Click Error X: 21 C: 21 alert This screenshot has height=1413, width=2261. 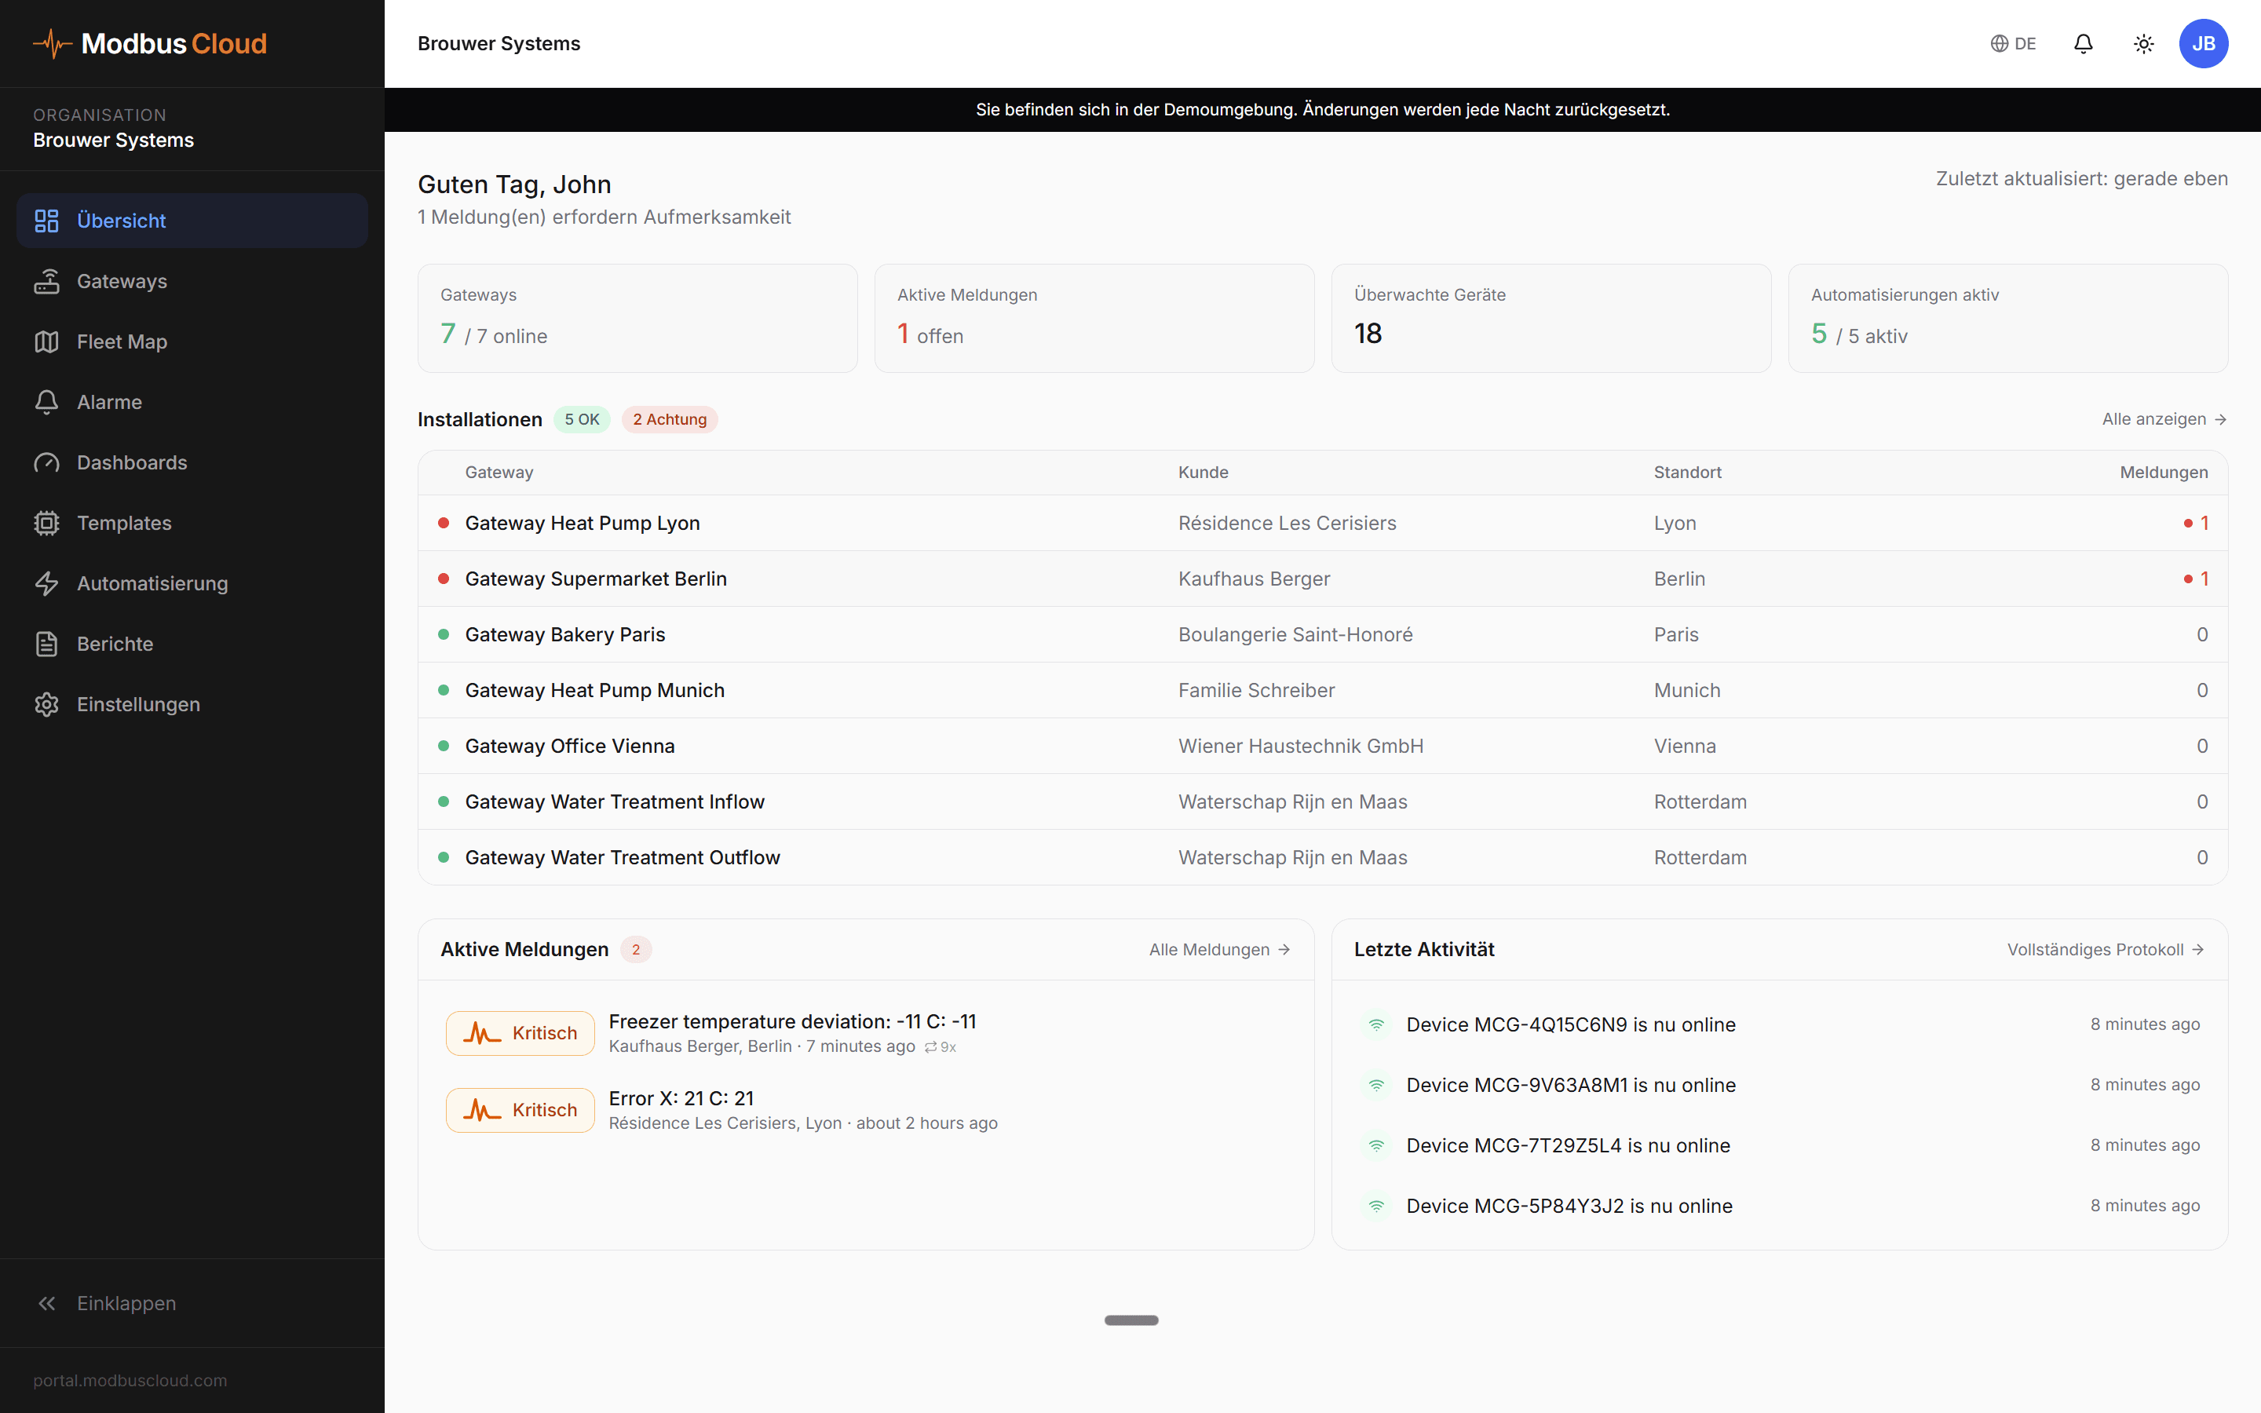[x=681, y=1098]
